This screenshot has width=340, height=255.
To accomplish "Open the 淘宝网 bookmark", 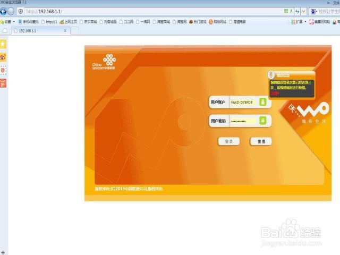I will [180, 22].
